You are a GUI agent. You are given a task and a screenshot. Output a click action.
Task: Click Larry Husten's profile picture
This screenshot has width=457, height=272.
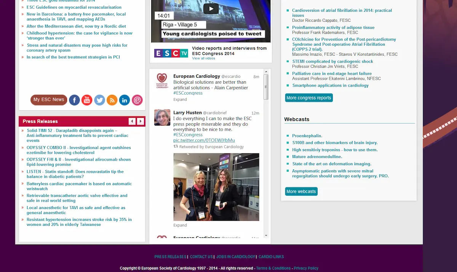coord(162,117)
